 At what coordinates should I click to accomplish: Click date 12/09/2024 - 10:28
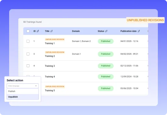click(x=129, y=76)
